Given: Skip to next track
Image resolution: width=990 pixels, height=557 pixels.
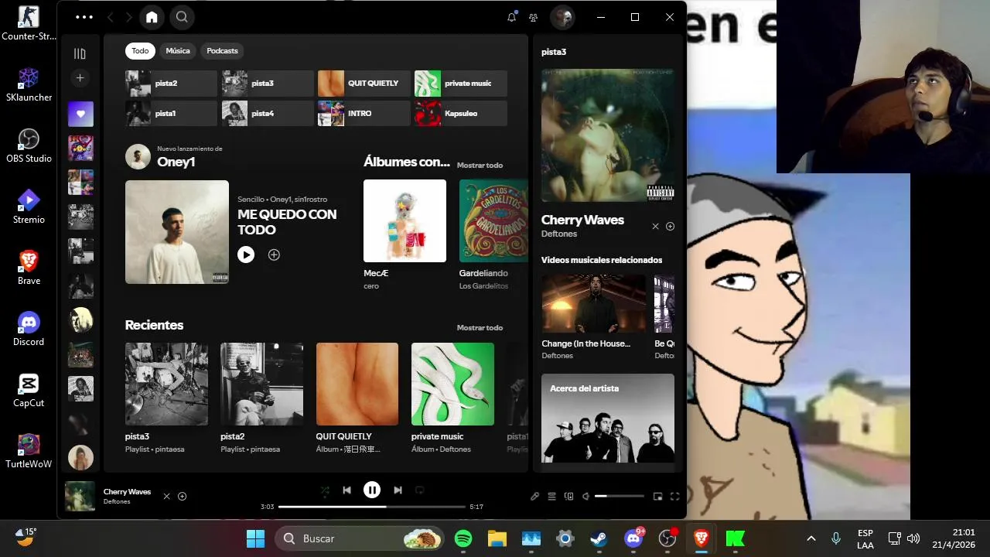Looking at the screenshot, I should pos(398,490).
